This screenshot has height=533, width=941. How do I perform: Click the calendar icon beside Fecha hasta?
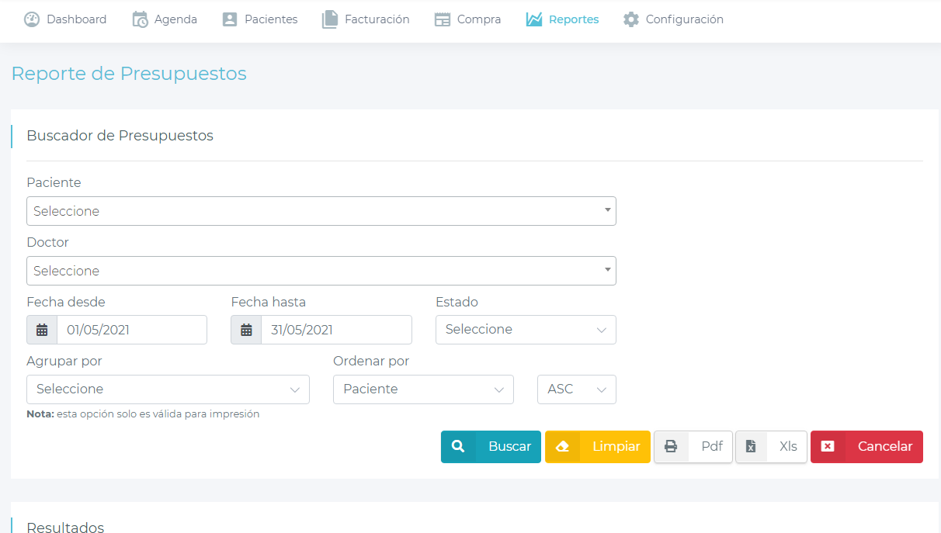click(x=246, y=330)
